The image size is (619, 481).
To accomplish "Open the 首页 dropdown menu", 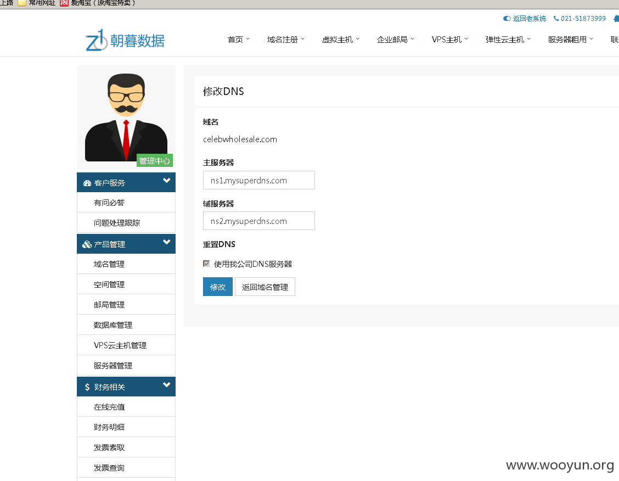I will pyautogui.click(x=239, y=40).
